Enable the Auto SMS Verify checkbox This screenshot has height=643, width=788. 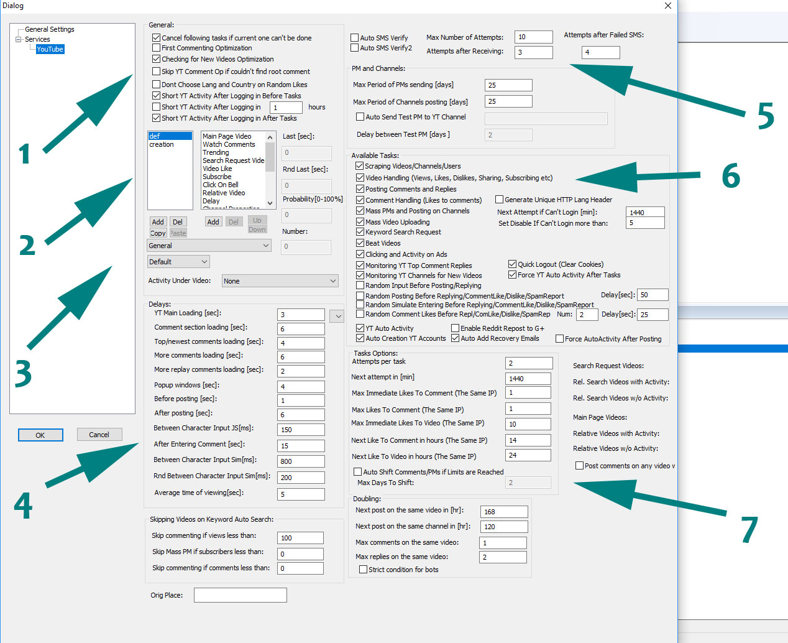pyautogui.click(x=355, y=38)
